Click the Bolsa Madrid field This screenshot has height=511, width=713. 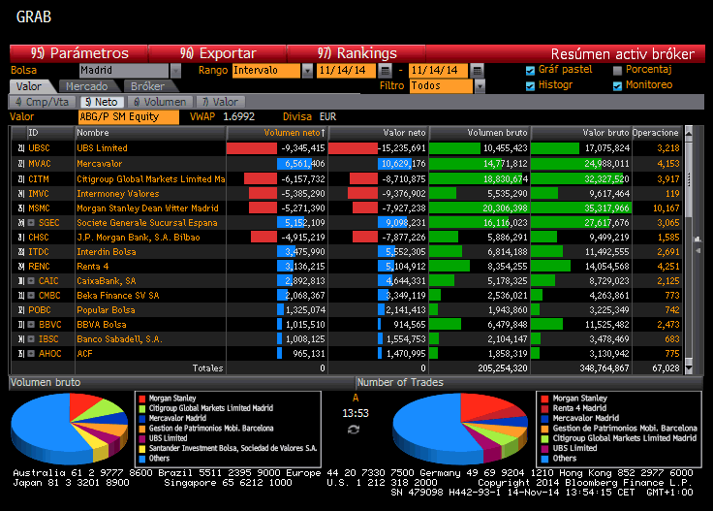pyautogui.click(x=124, y=71)
